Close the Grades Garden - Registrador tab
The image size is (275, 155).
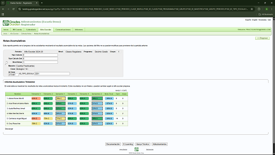pyautogui.click(x=37, y=3)
